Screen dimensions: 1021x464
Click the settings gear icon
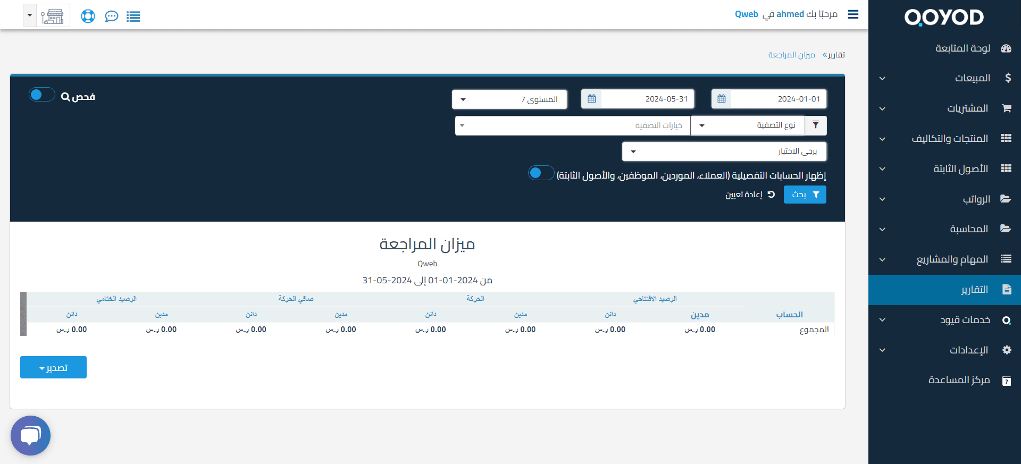pos(1007,350)
